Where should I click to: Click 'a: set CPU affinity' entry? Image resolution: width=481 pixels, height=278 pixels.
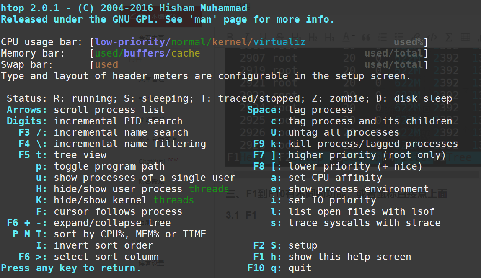click(x=326, y=178)
